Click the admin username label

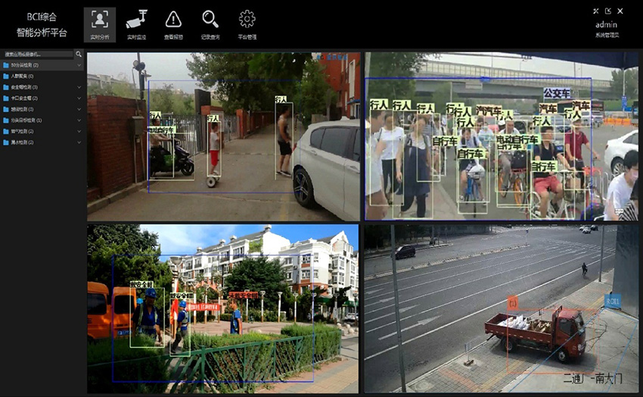click(x=607, y=24)
